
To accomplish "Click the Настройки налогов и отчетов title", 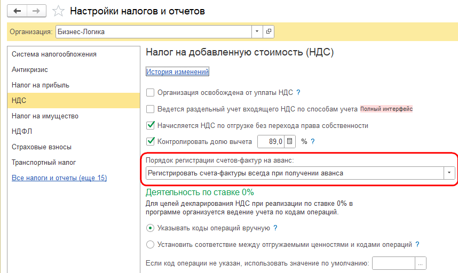I will [137, 11].
